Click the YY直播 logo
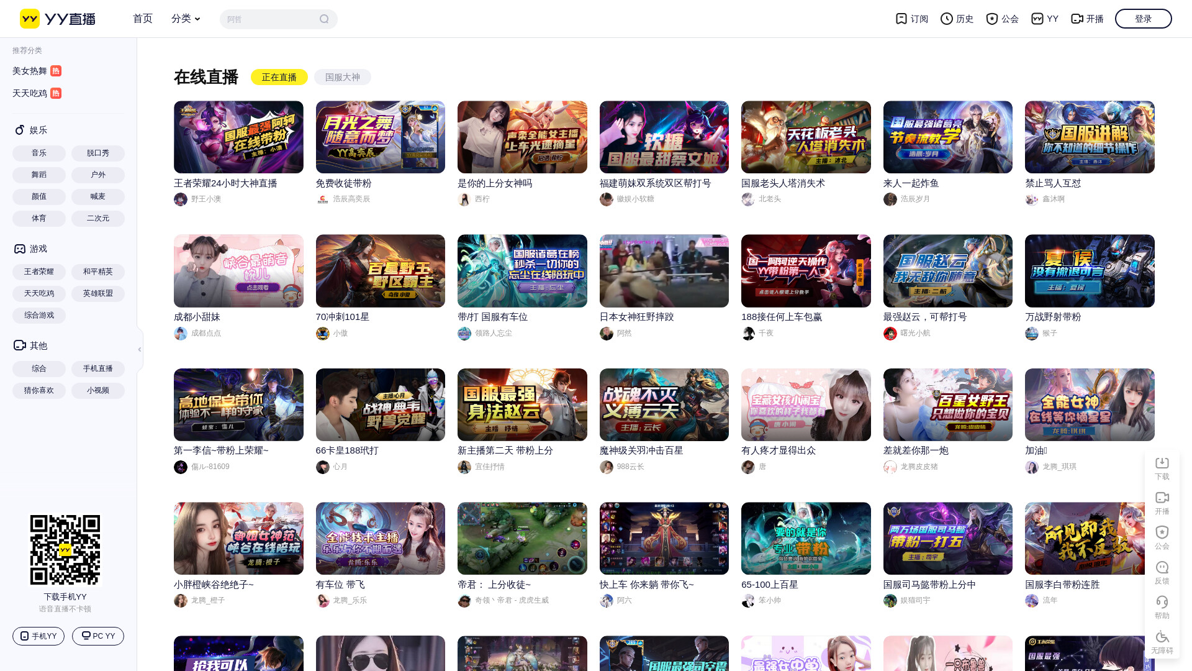 58,19
